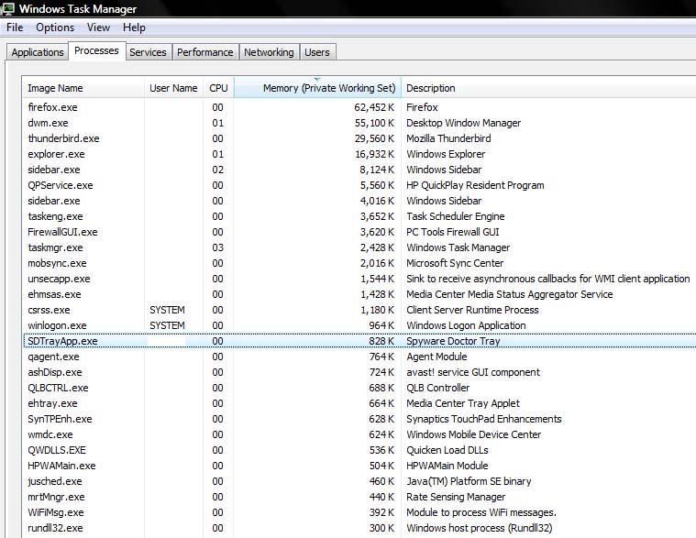The height and width of the screenshot is (538, 696).
Task: Sort by the CPU column header
Action: click(x=218, y=88)
